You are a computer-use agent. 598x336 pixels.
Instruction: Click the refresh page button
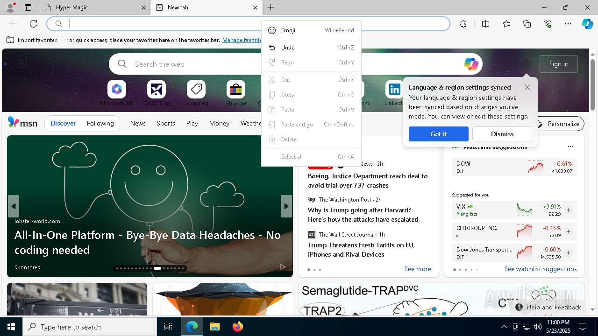pyautogui.click(x=34, y=24)
